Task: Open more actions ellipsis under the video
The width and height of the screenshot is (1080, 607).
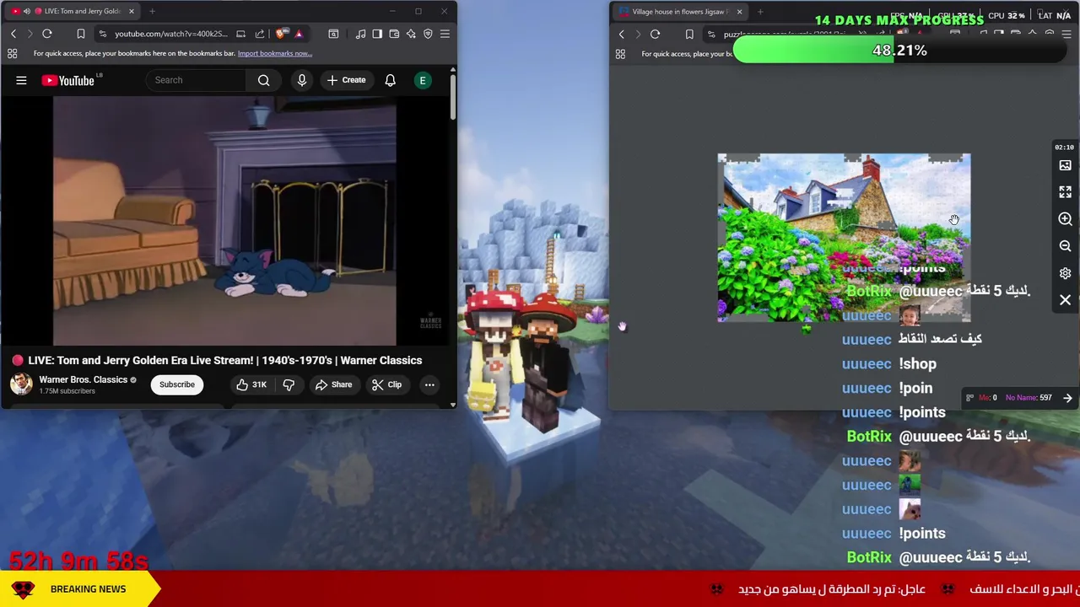Action: [x=429, y=384]
